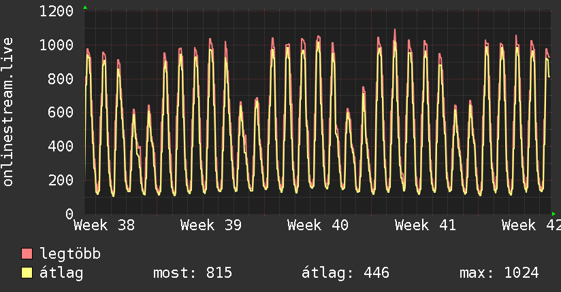Click the yellow átlag legend color swatch

click(27, 273)
